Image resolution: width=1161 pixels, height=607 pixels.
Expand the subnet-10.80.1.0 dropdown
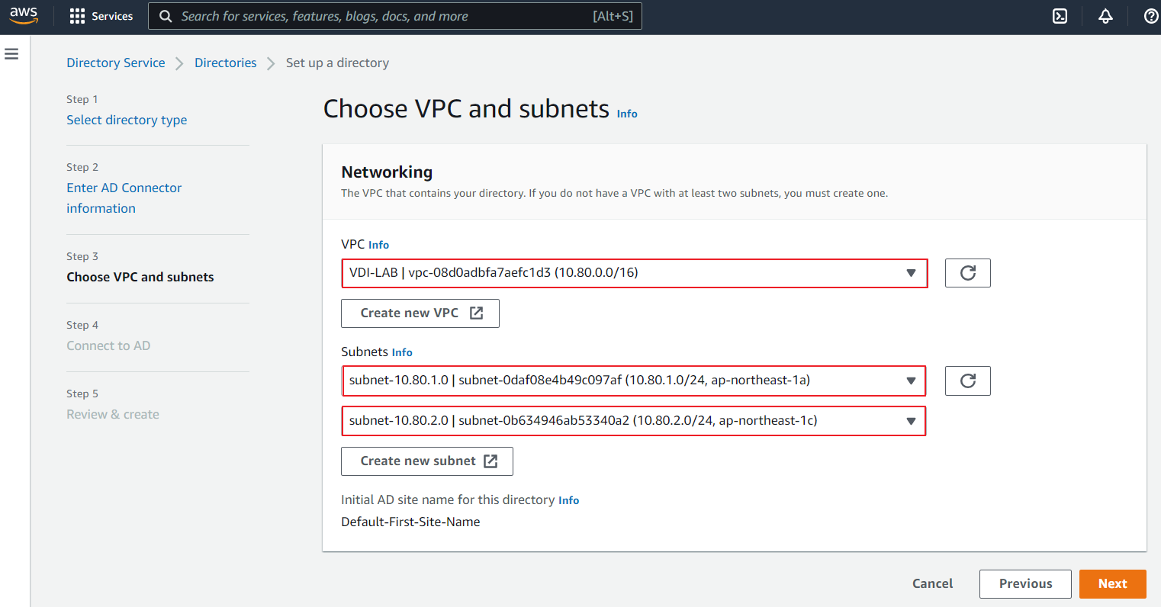634,381
